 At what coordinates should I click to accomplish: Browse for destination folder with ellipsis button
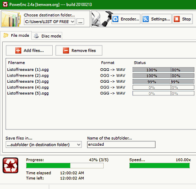coord(80,22)
